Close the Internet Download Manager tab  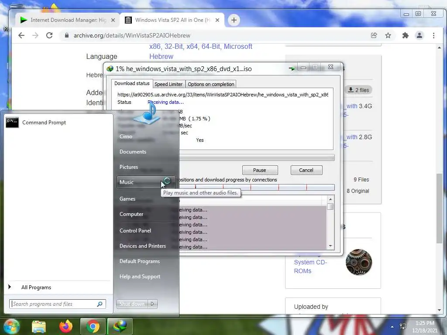pos(113,20)
